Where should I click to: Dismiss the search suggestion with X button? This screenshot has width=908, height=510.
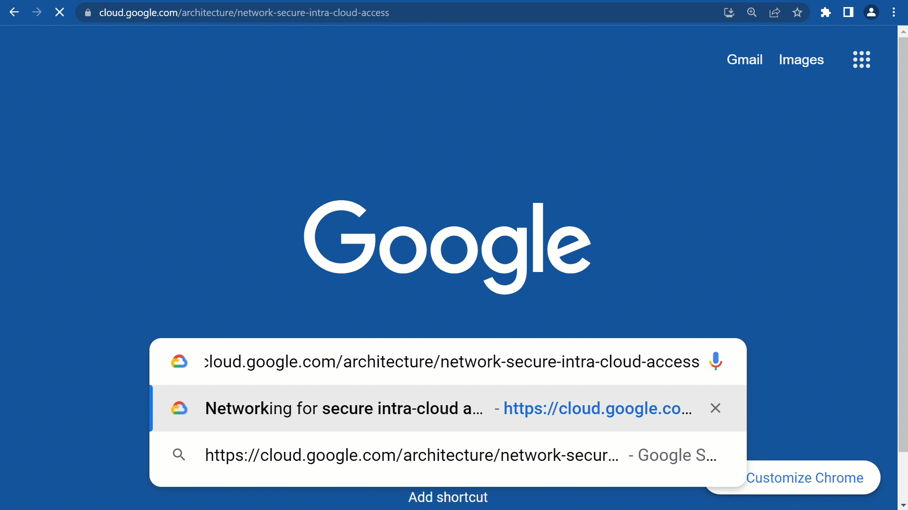point(716,408)
